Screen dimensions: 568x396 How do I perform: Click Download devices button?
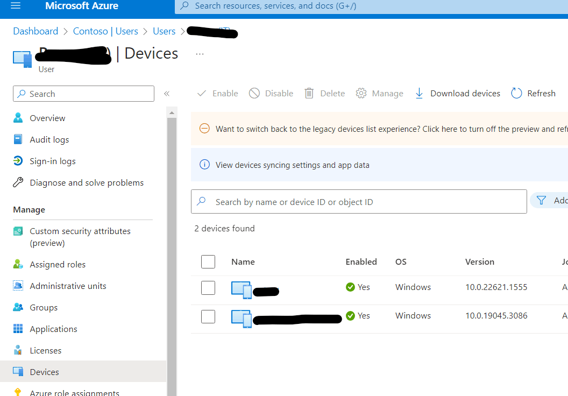click(x=458, y=94)
